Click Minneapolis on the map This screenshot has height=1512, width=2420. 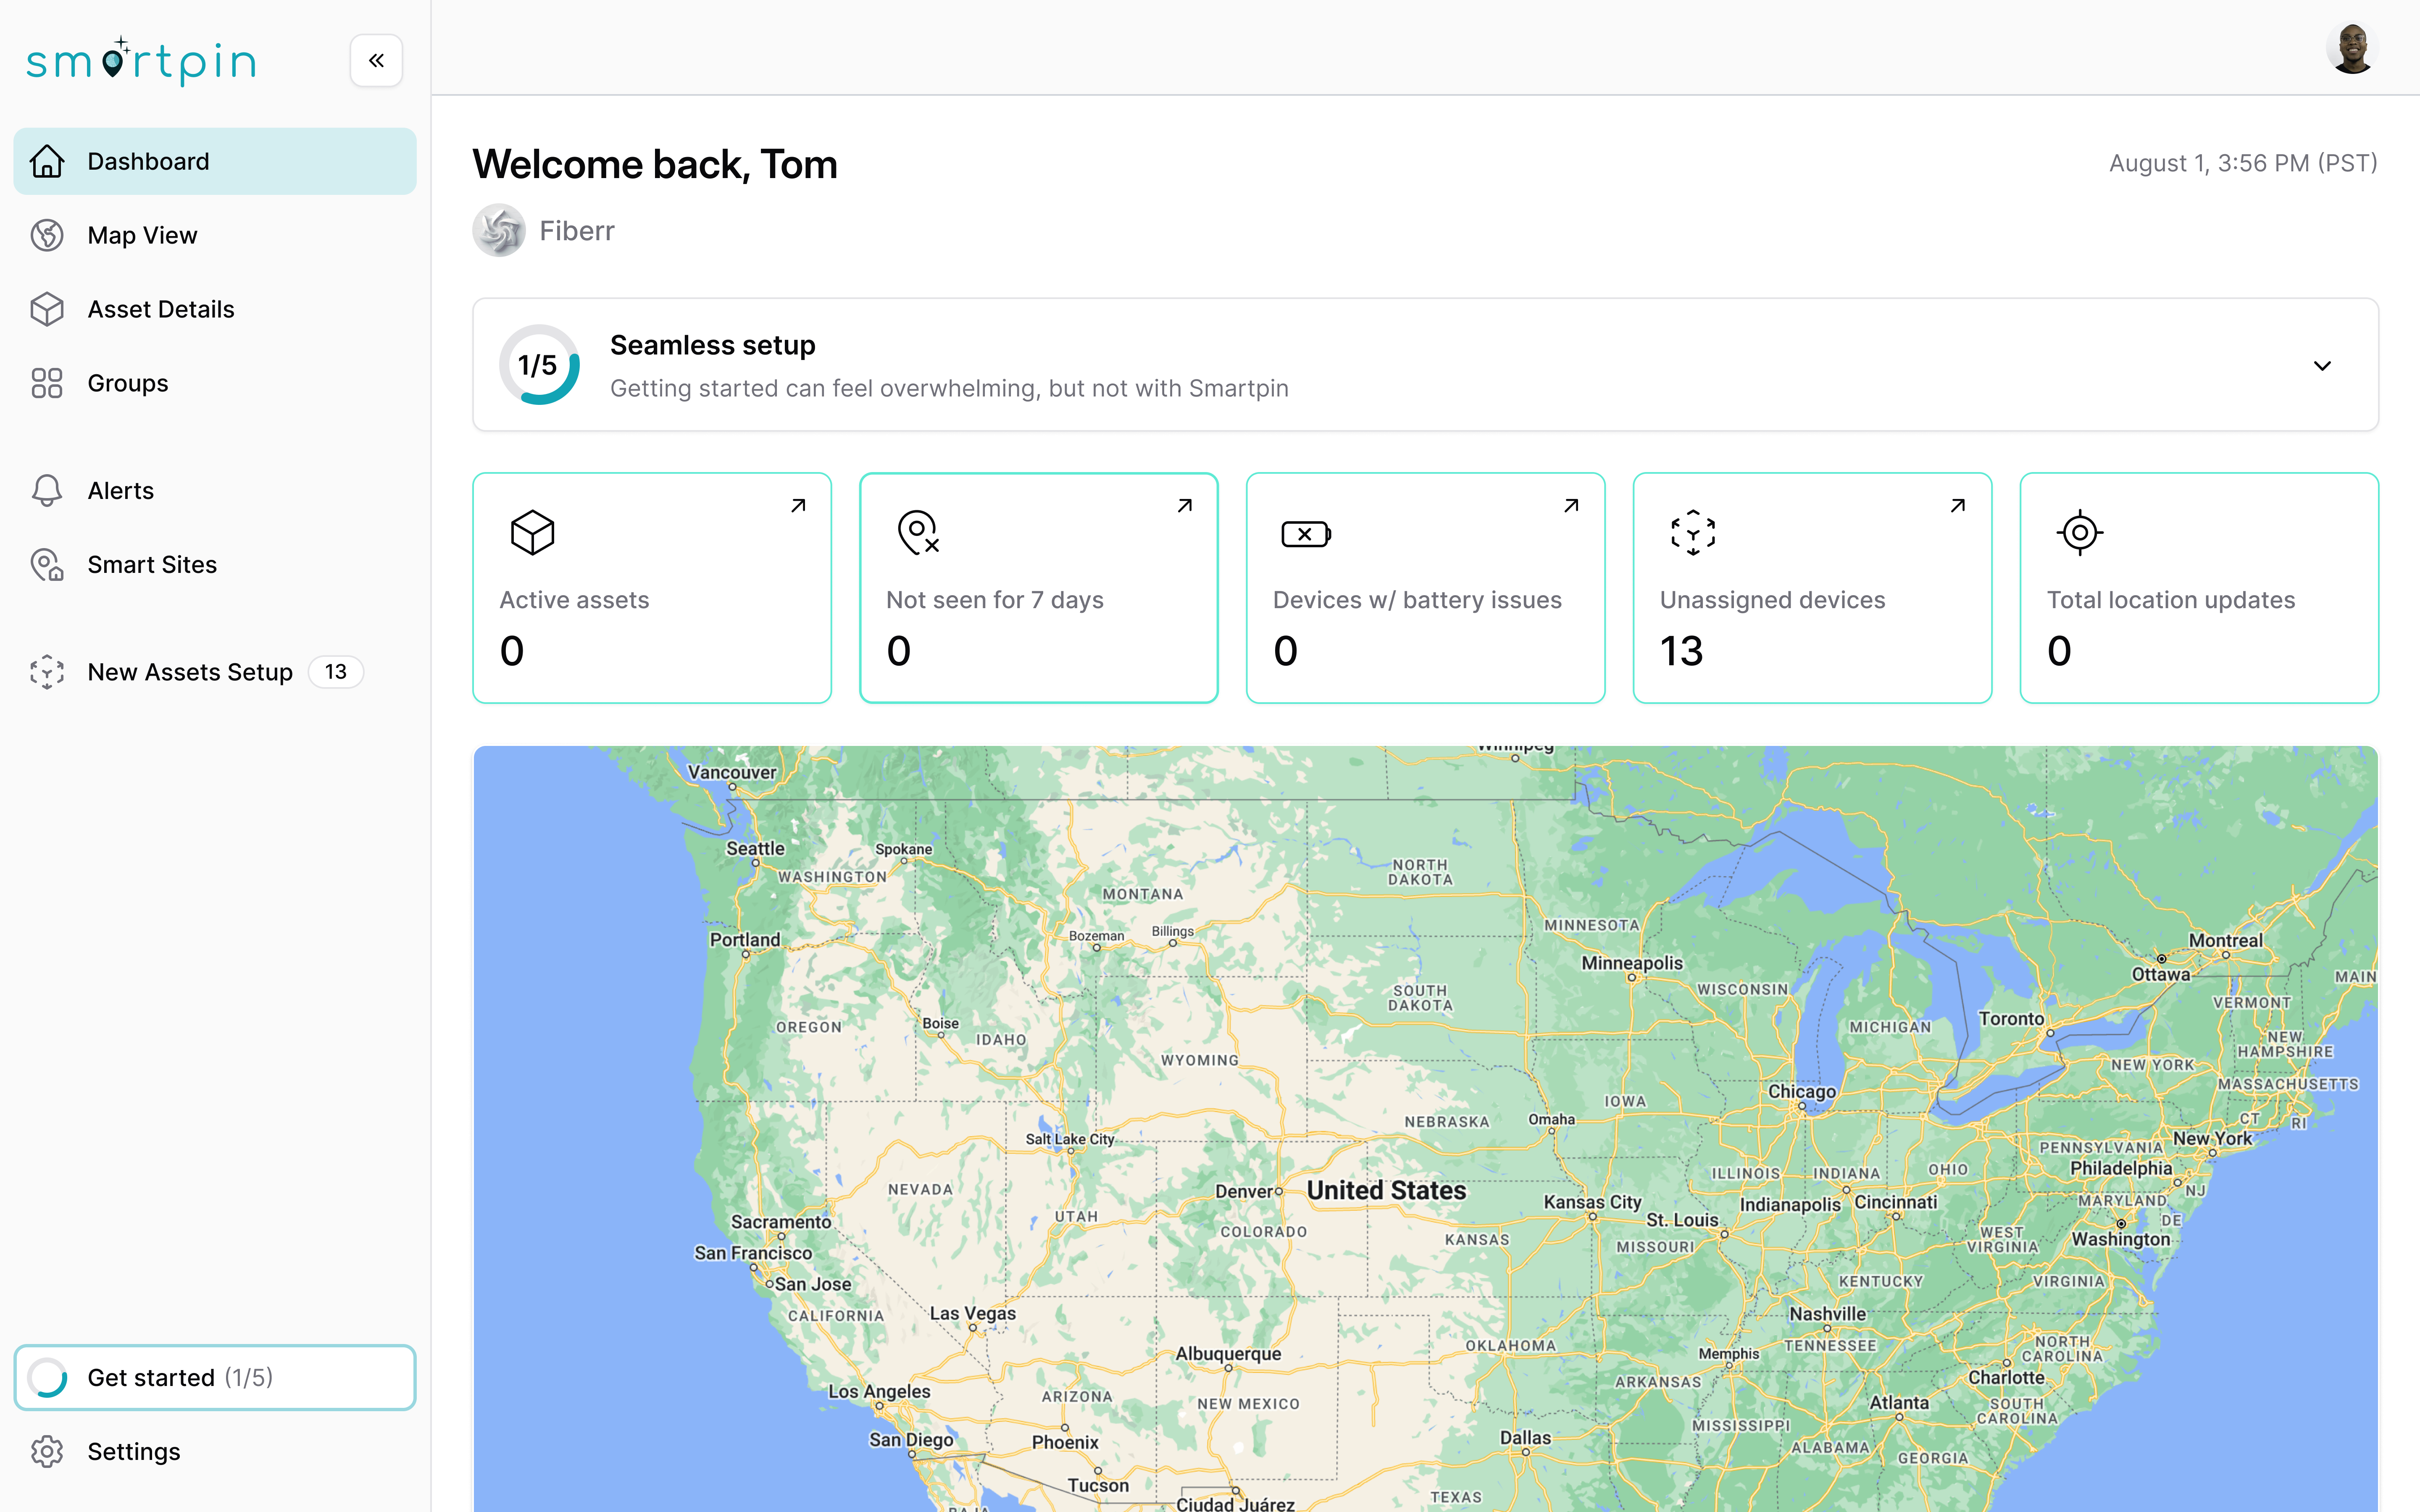click(1632, 963)
